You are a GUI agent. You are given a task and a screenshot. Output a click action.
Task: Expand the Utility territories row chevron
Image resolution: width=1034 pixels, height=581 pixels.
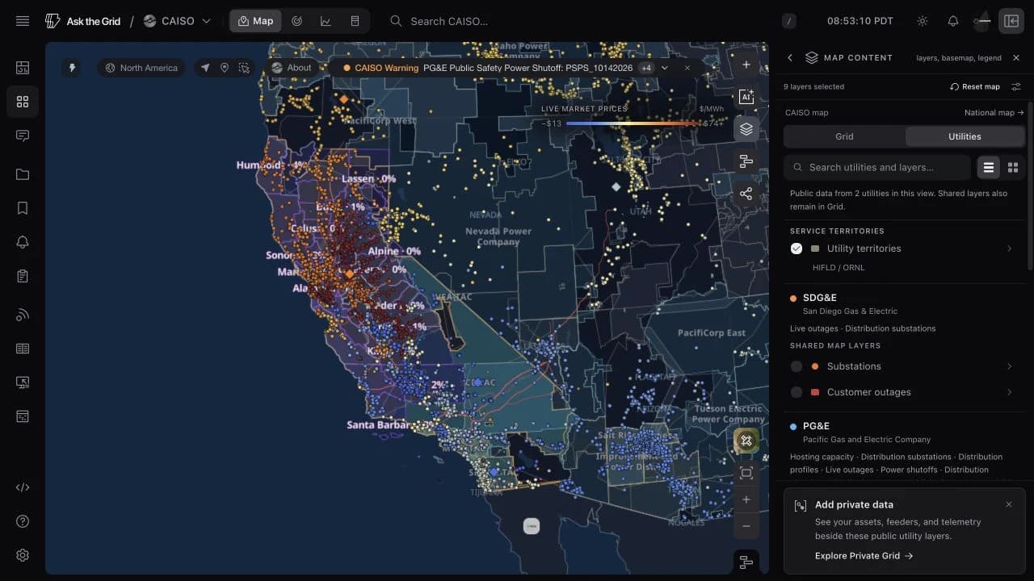1009,249
